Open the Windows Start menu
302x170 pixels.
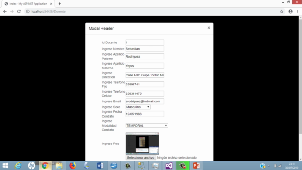(x=5, y=166)
